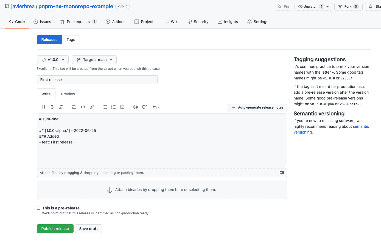The image size is (381, 249).
Task: Insert a heading with the H icon
Action: (x=43, y=107)
